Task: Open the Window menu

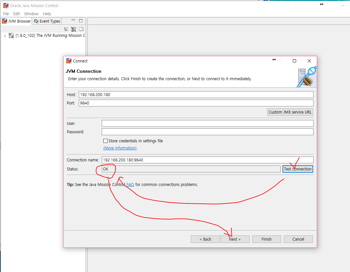Action: click(31, 14)
